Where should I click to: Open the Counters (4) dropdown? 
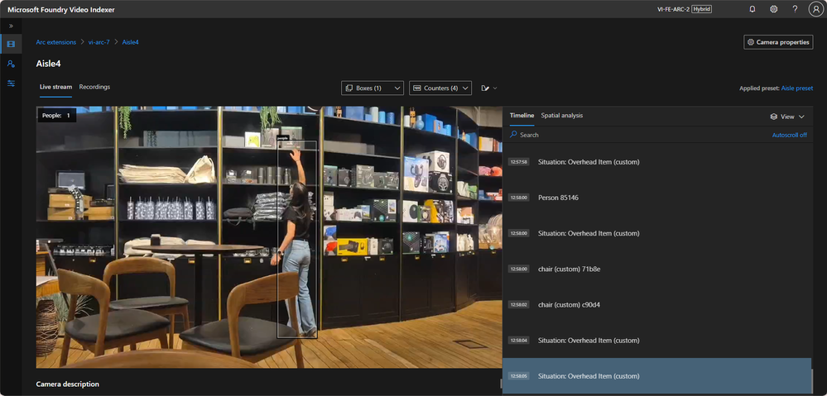coord(440,88)
